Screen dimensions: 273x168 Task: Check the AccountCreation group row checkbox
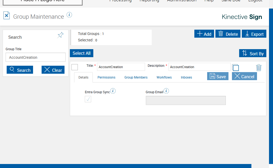coord(75,67)
